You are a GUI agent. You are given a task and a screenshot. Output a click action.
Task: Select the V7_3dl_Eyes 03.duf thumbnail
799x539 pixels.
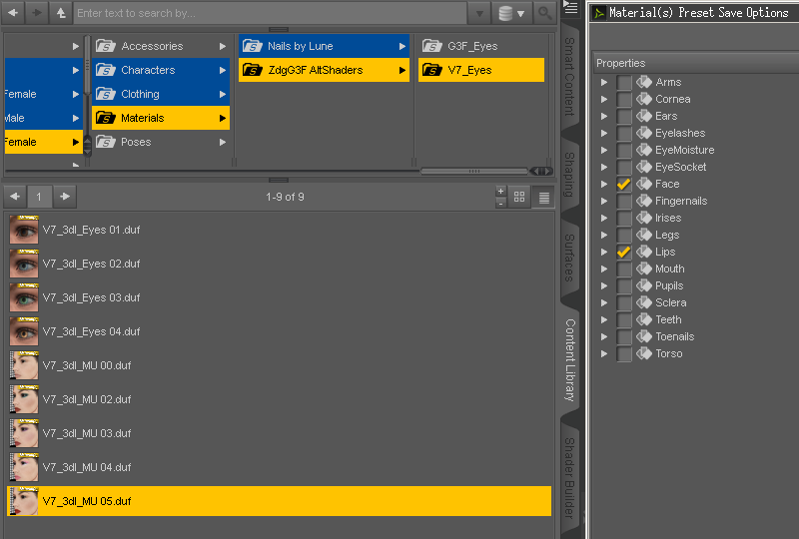click(24, 297)
